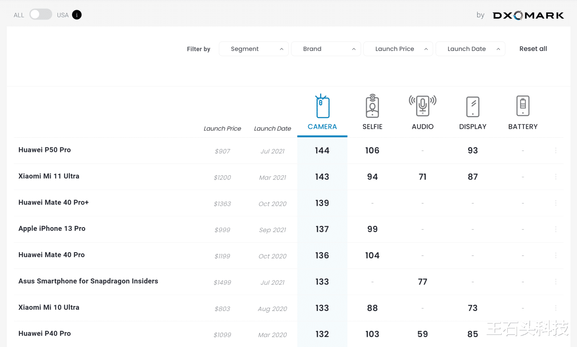Open more options for Huawei P50 Pro
577x347 pixels.
[556, 151]
